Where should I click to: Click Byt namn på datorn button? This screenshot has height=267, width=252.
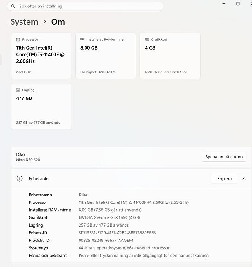point(224,156)
